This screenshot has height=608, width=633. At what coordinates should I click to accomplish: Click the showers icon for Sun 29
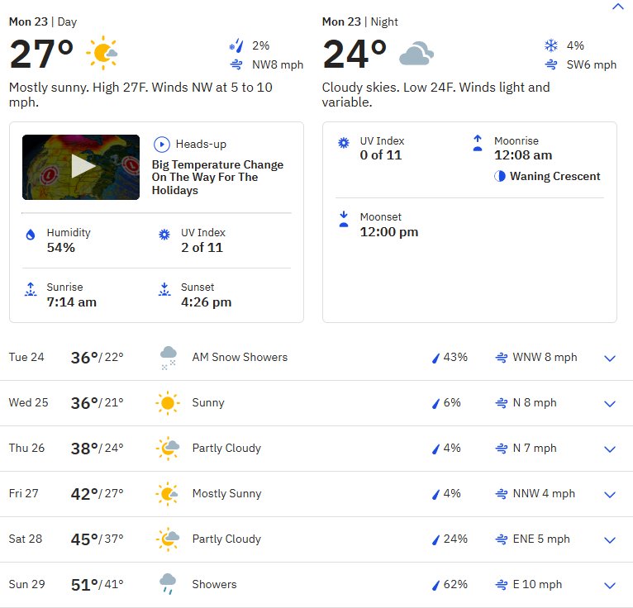point(168,584)
